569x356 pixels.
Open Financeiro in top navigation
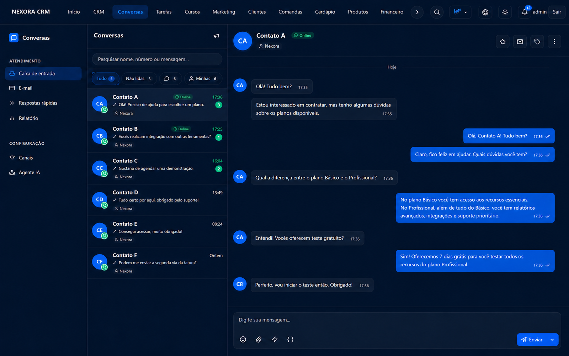pos(392,12)
